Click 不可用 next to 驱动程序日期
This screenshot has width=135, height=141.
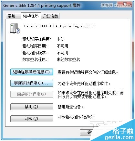[x=62, y=46]
